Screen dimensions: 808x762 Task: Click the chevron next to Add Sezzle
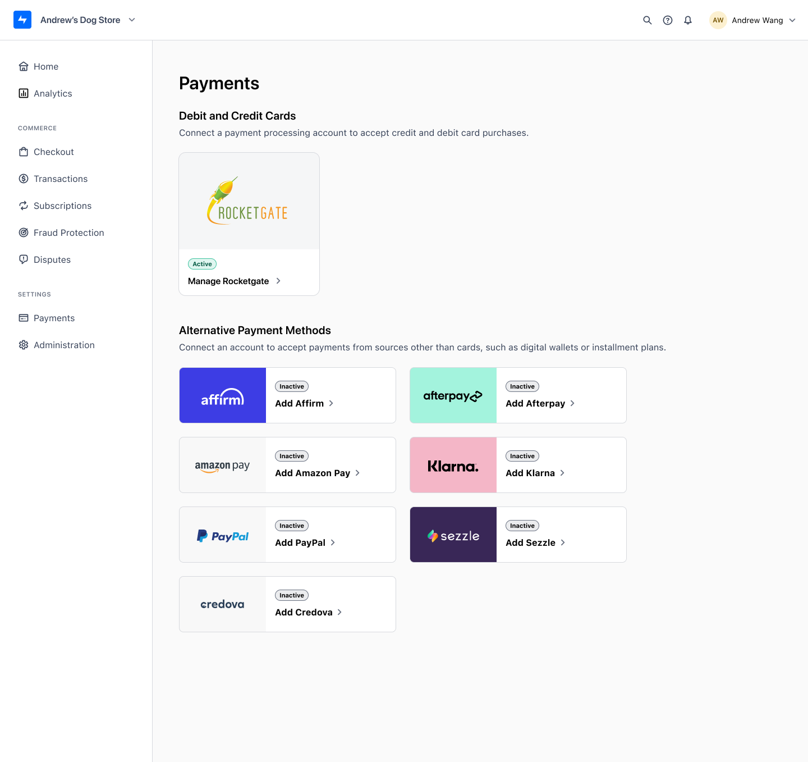pyautogui.click(x=563, y=542)
